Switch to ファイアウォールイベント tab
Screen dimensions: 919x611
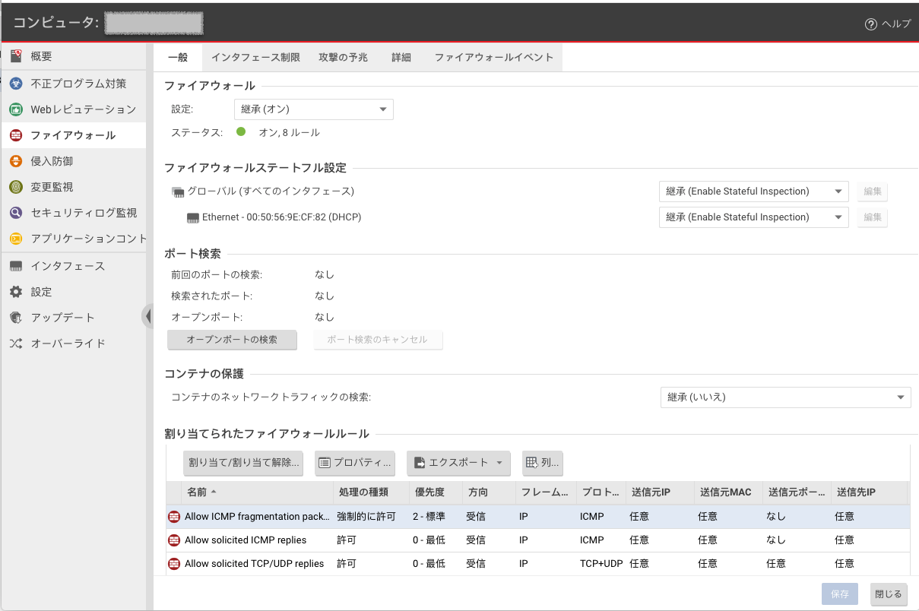pyautogui.click(x=493, y=58)
